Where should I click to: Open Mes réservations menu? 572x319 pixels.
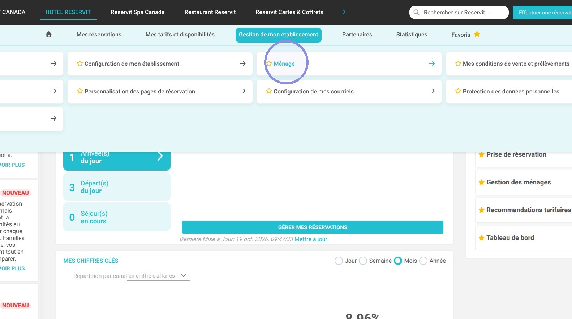(x=99, y=34)
